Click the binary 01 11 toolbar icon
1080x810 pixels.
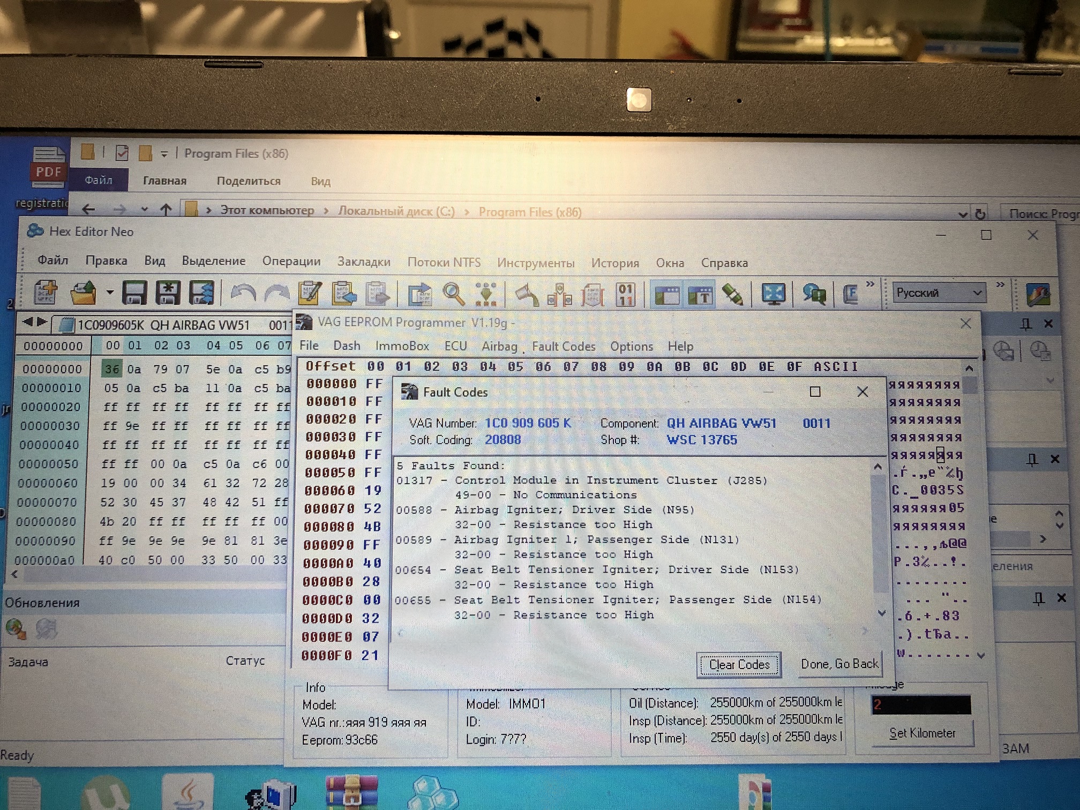click(x=625, y=295)
